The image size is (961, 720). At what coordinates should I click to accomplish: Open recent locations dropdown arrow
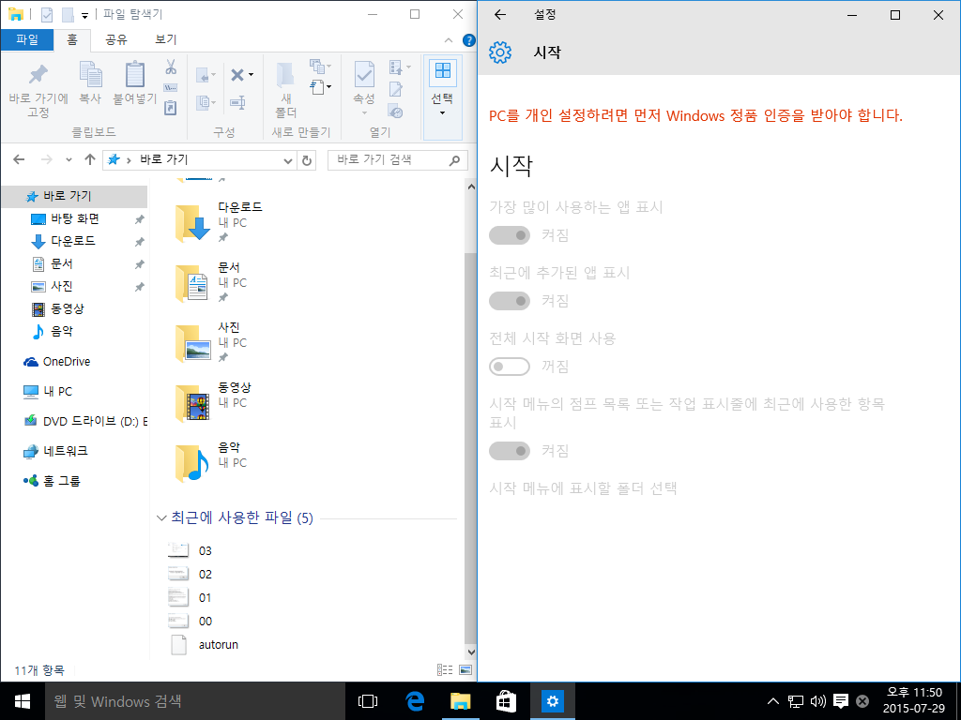point(69,159)
